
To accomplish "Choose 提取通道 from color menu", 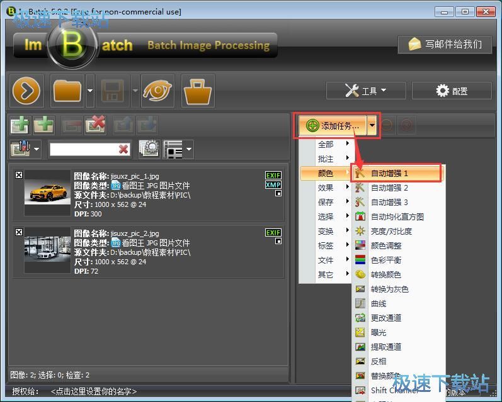I will coord(398,347).
